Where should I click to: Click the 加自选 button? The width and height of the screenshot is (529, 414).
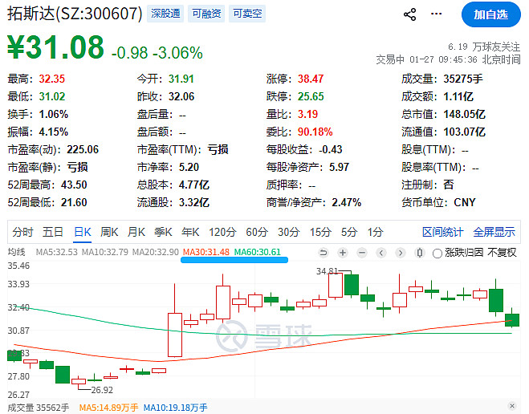[x=491, y=14]
